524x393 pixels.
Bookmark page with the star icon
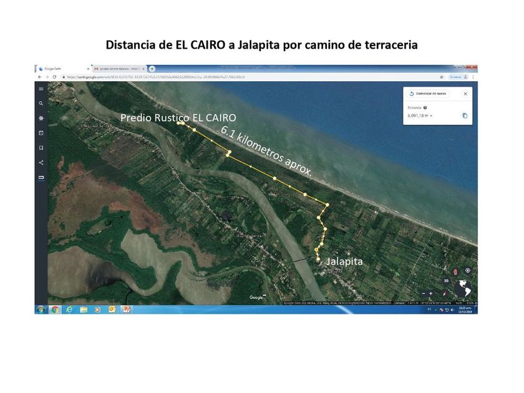pos(442,77)
